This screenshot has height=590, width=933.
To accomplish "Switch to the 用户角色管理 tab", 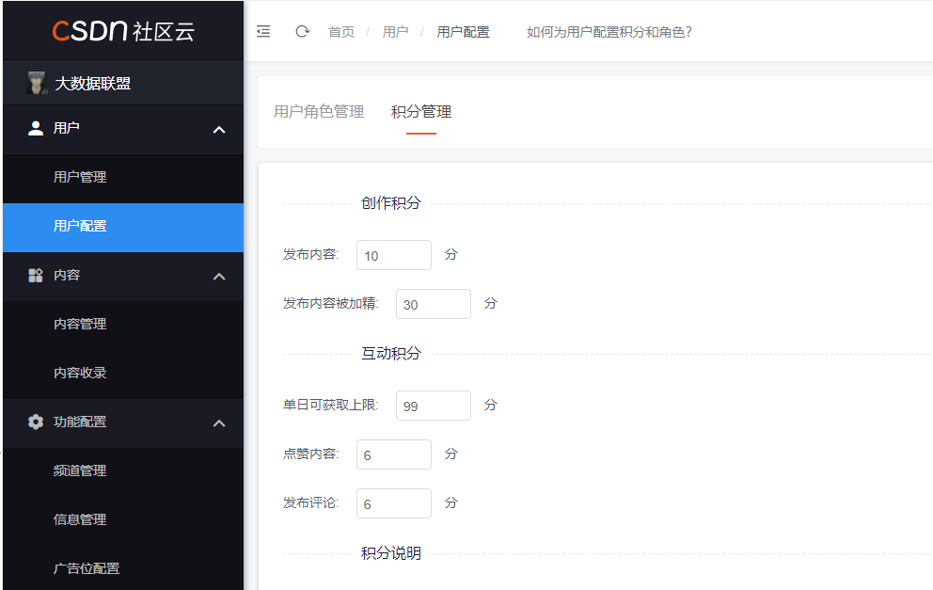I will pyautogui.click(x=319, y=111).
